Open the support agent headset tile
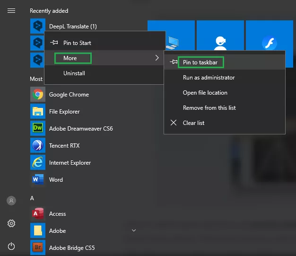The height and width of the screenshot is (256, 296). 220,35
